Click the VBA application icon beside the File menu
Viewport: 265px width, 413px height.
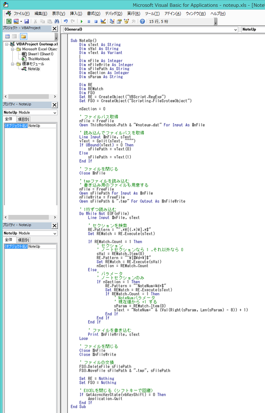tap(8, 13)
